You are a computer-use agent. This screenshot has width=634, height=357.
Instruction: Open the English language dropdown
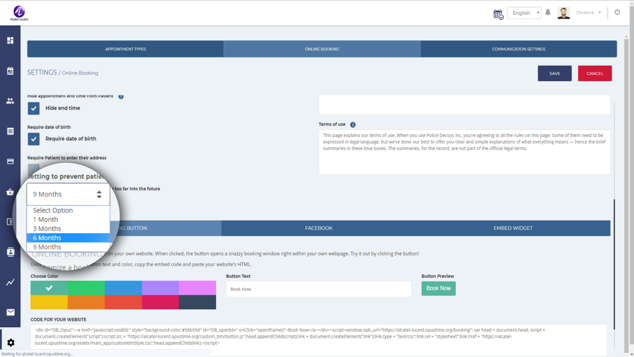(x=524, y=13)
